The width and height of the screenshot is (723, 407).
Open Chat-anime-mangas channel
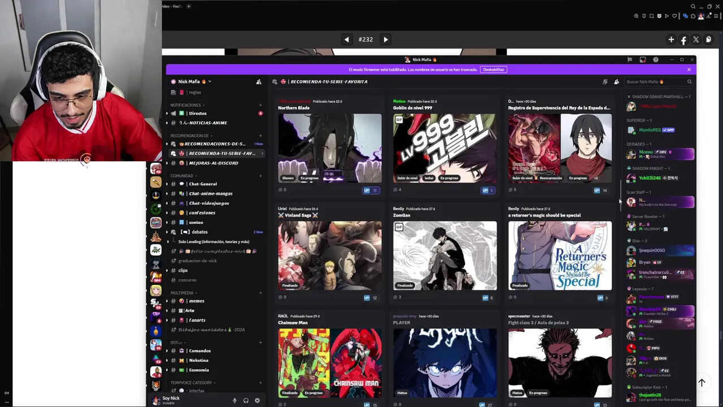click(x=216, y=193)
